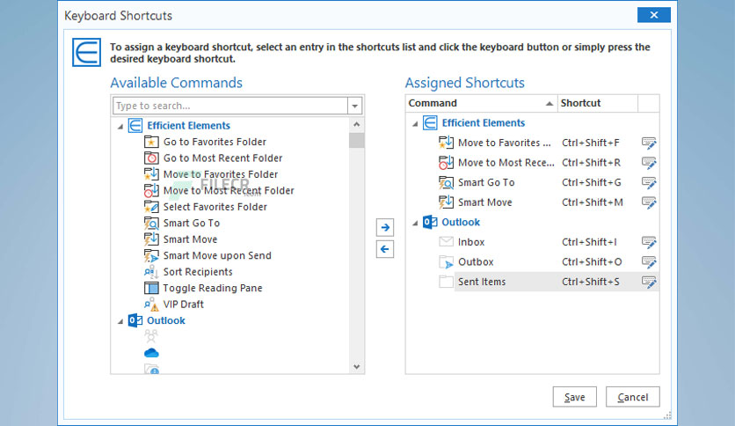Click the Inbox envelope icon in Assigned Shortcuts
This screenshot has height=426, width=735.
(447, 242)
